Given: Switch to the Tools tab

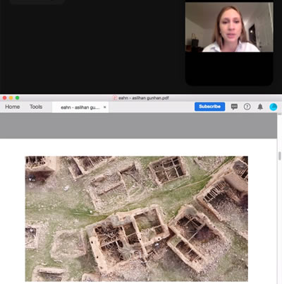Looking at the screenshot, I should click(36, 107).
